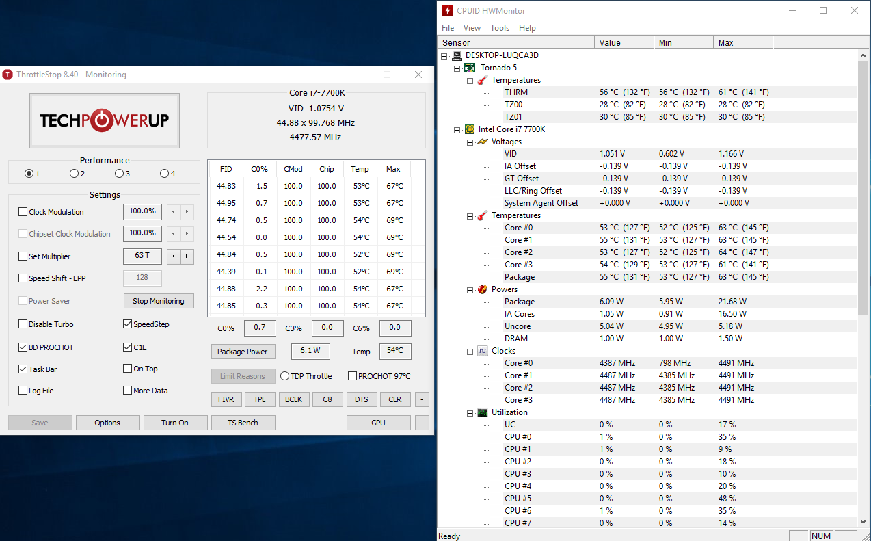Open the Help menu in HWMonitor

pyautogui.click(x=527, y=28)
